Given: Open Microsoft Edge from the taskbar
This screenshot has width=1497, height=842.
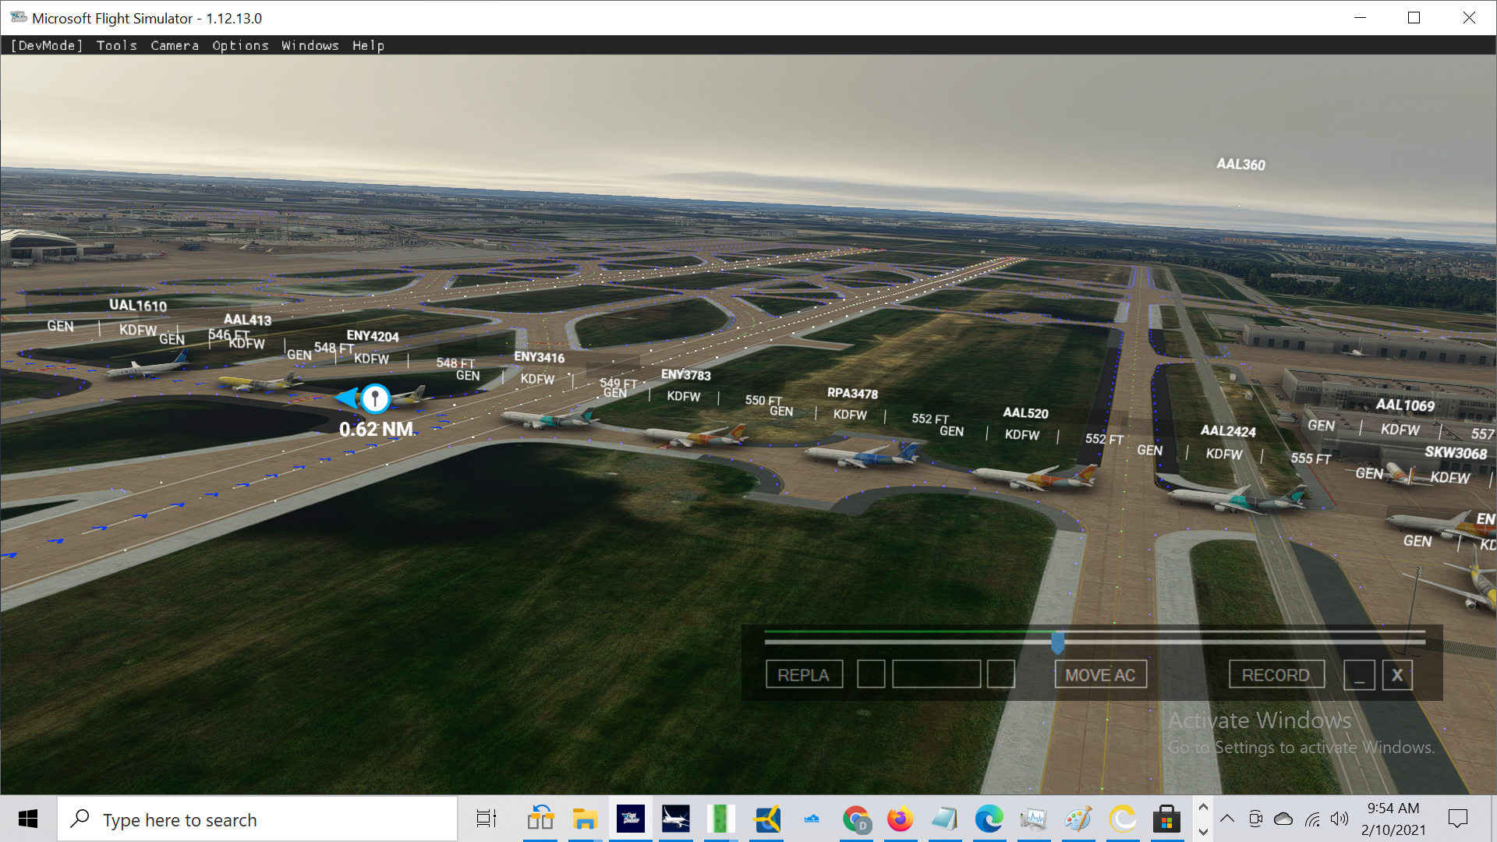Looking at the screenshot, I should pyautogui.click(x=989, y=819).
